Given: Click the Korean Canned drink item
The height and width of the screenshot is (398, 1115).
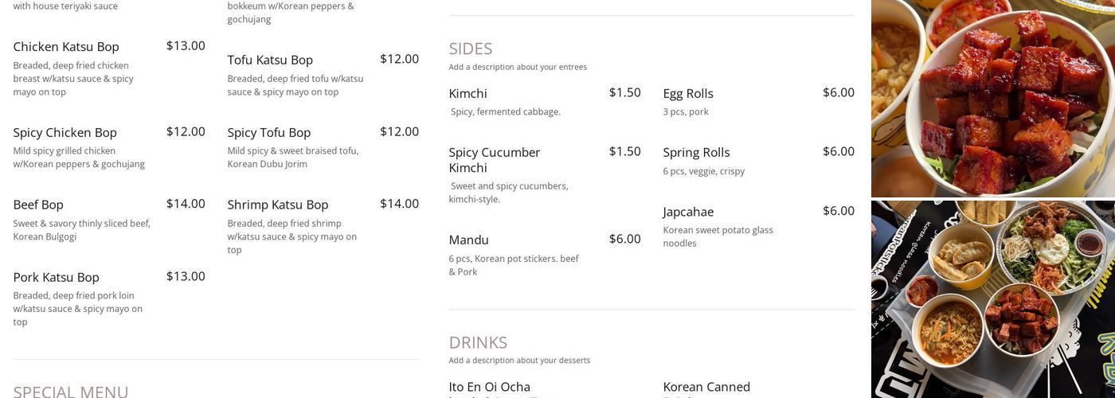Looking at the screenshot, I should click(x=706, y=388).
